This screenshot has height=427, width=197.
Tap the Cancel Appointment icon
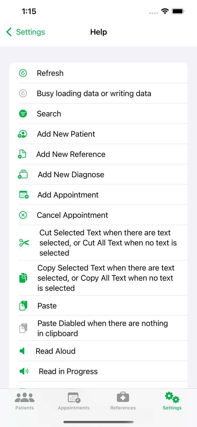point(23,215)
